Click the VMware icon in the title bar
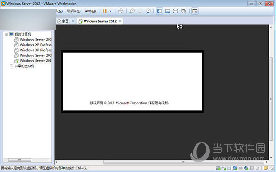Viewport: 276px width, 172px height. click(x=3, y=3)
